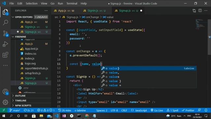Click unsaved dot on Signup.js tab
Image resolution: width=211 pixels, height=119 pixels.
(141, 11)
